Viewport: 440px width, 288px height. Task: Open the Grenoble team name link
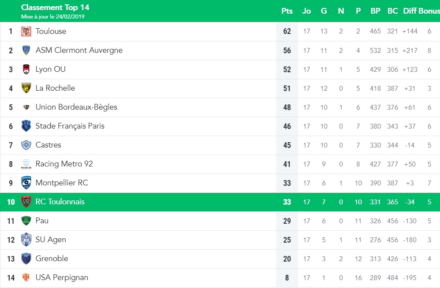(52, 258)
